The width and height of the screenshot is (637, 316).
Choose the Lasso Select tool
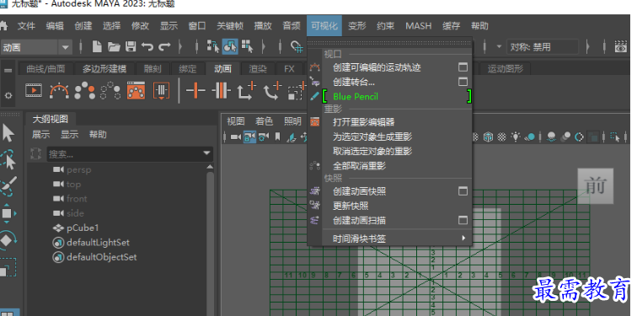click(8, 159)
